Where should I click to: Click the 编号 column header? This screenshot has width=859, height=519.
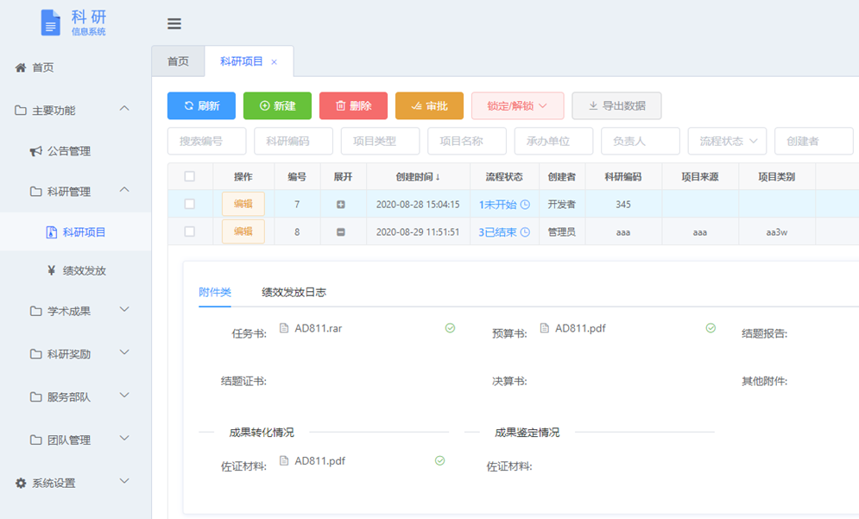click(x=297, y=176)
